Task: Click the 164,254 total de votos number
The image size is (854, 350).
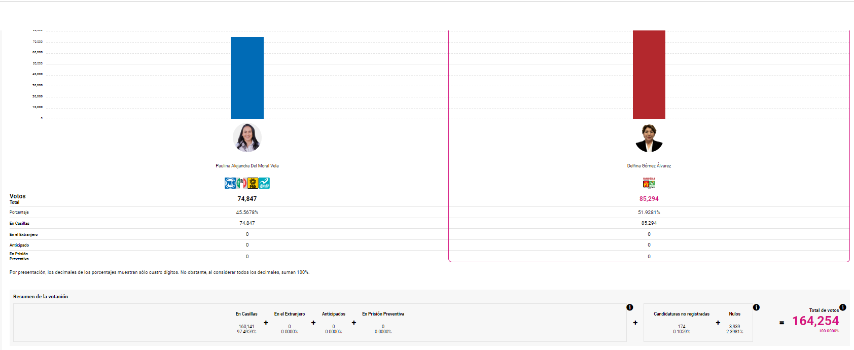Action: click(x=815, y=321)
